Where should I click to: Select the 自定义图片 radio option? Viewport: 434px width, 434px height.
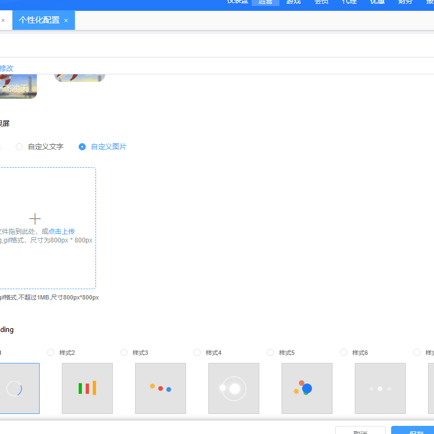[82, 146]
